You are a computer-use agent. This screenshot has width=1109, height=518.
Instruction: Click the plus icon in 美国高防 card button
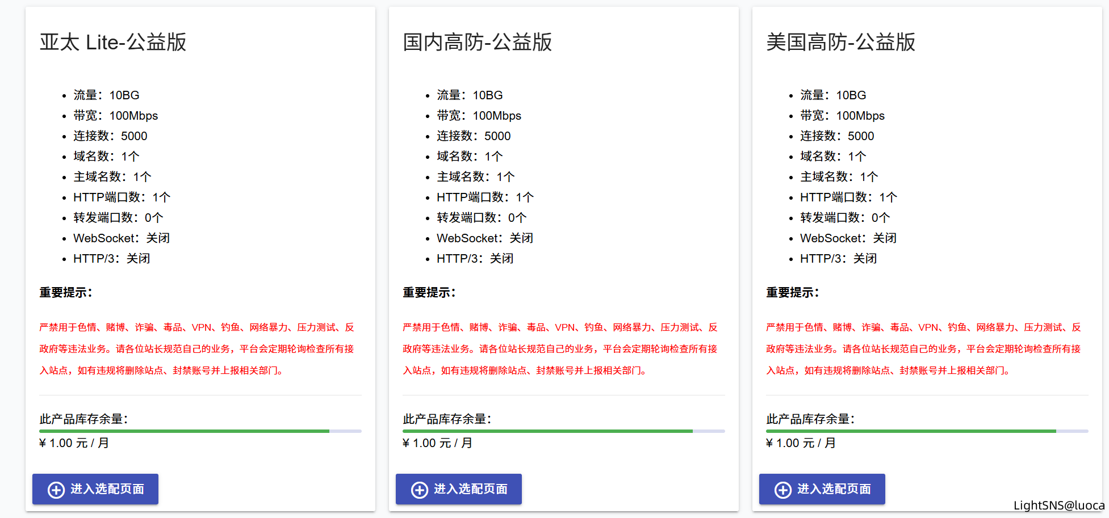(x=783, y=490)
